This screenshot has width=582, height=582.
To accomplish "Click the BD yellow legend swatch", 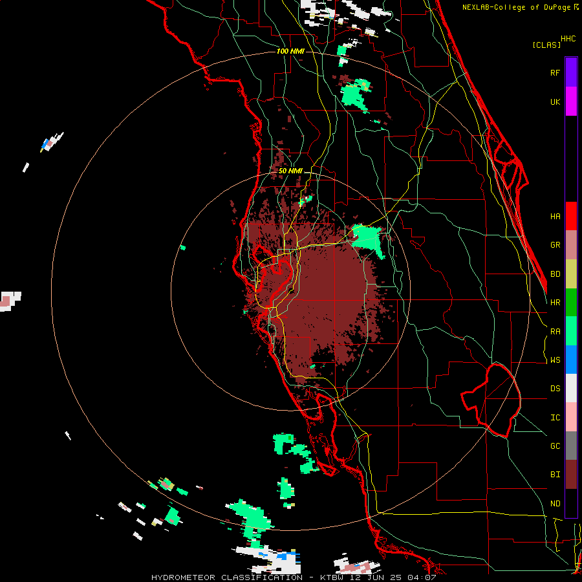I will click(x=571, y=274).
